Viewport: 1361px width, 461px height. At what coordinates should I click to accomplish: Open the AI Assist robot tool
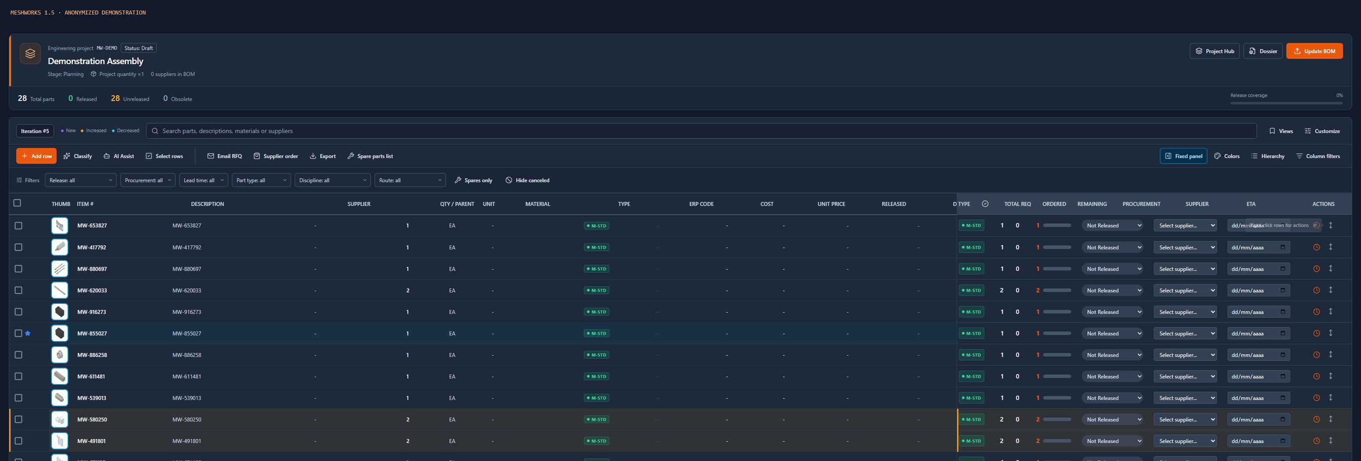tap(119, 156)
